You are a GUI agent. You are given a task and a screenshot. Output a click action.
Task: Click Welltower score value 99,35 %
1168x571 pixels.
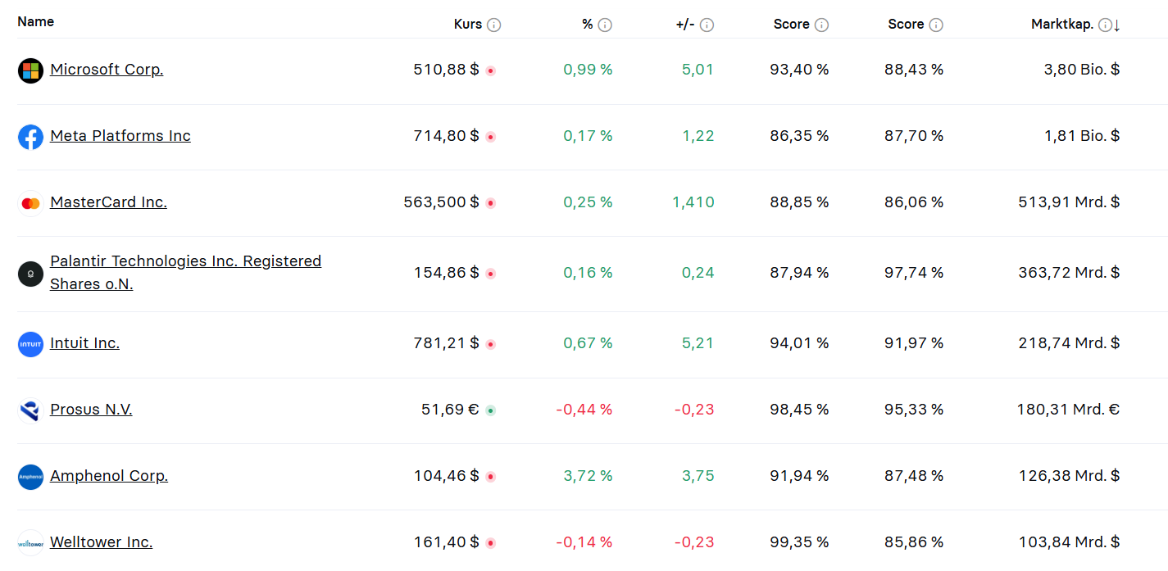tap(799, 542)
